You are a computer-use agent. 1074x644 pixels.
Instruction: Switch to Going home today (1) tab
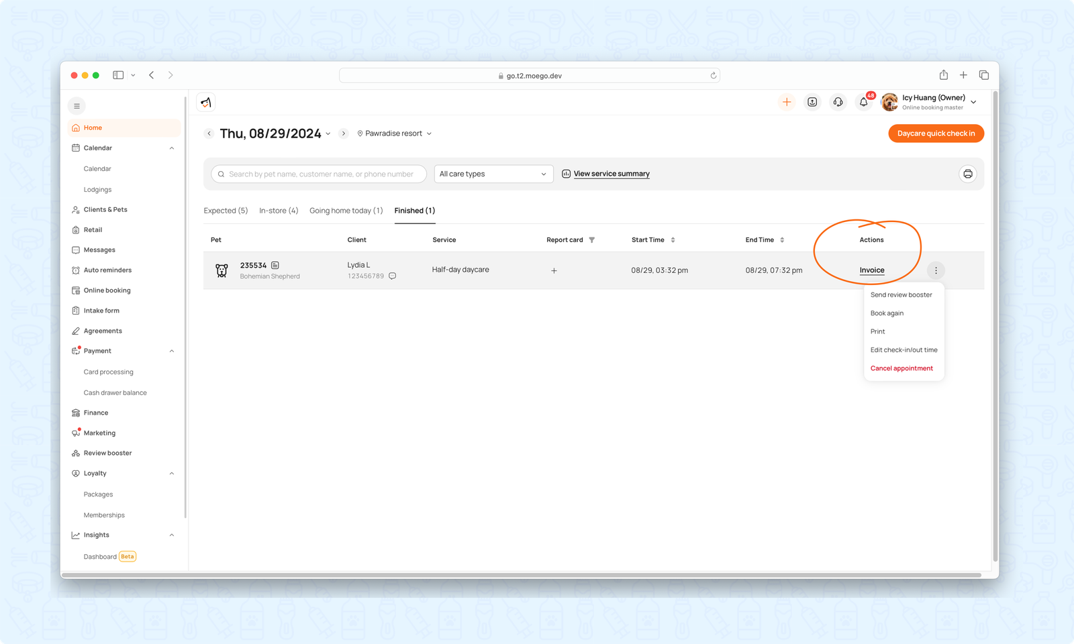pyautogui.click(x=346, y=211)
